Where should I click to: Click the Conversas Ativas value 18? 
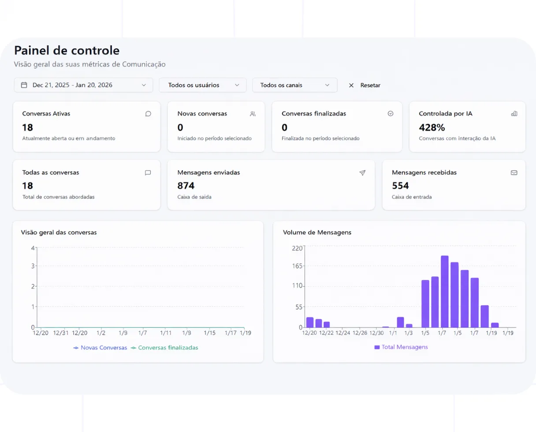tap(27, 127)
